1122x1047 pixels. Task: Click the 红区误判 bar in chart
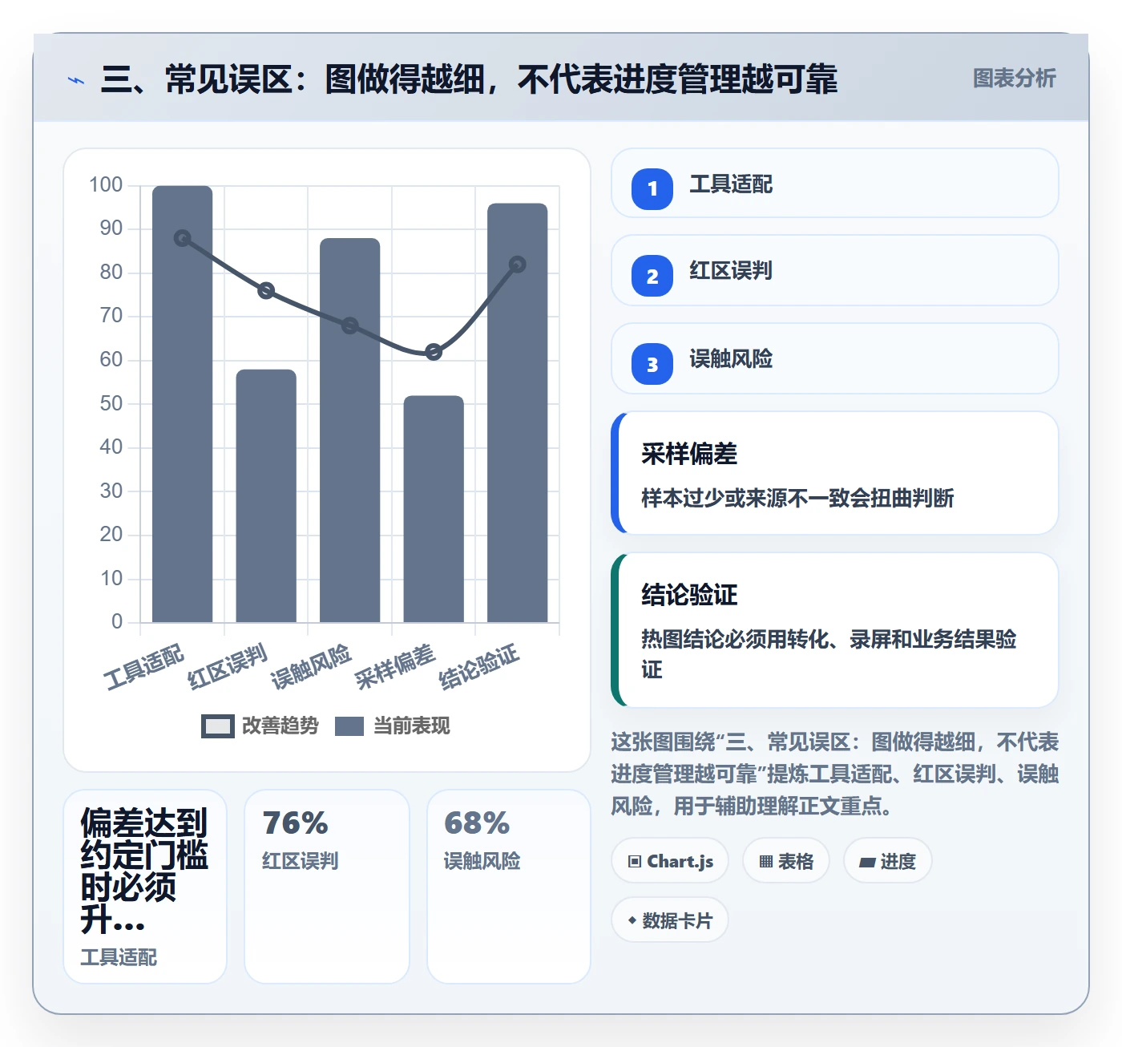pos(266,495)
